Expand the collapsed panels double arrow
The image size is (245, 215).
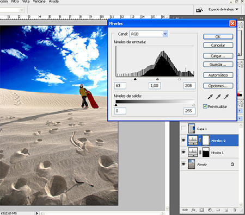click(241, 18)
